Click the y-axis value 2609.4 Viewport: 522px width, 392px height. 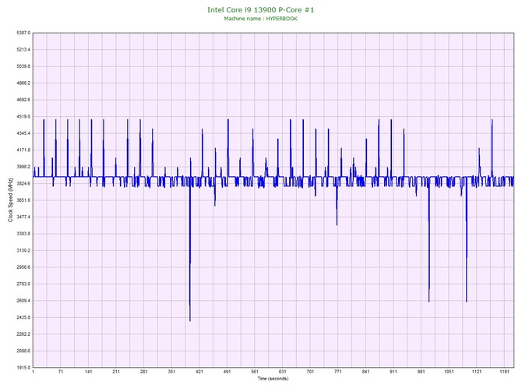23,301
